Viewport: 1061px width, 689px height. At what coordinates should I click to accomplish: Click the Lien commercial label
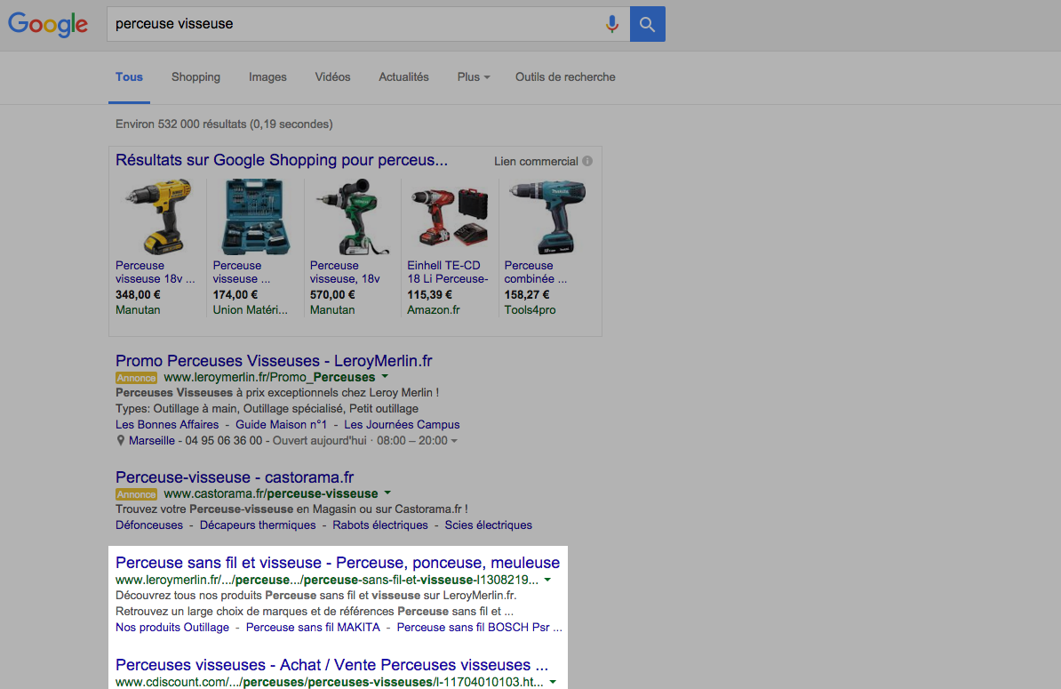536,162
